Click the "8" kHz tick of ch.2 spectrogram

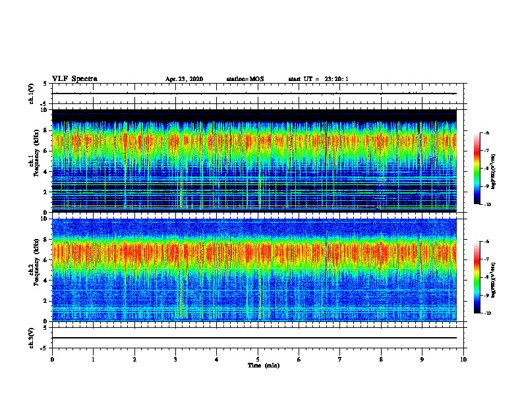point(45,240)
